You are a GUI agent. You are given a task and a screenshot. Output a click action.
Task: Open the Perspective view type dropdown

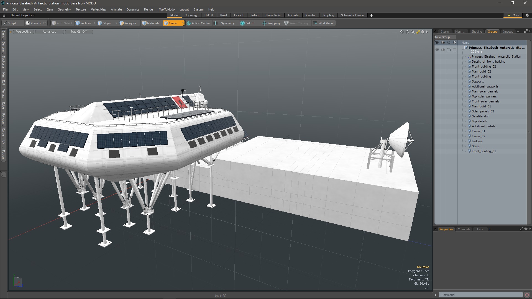(x=23, y=32)
